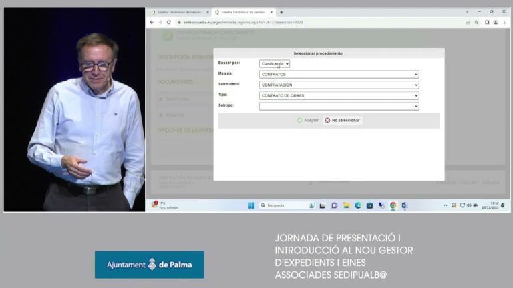Reload the page with the refresh icon
This screenshot has height=288, width=513.
click(x=169, y=22)
